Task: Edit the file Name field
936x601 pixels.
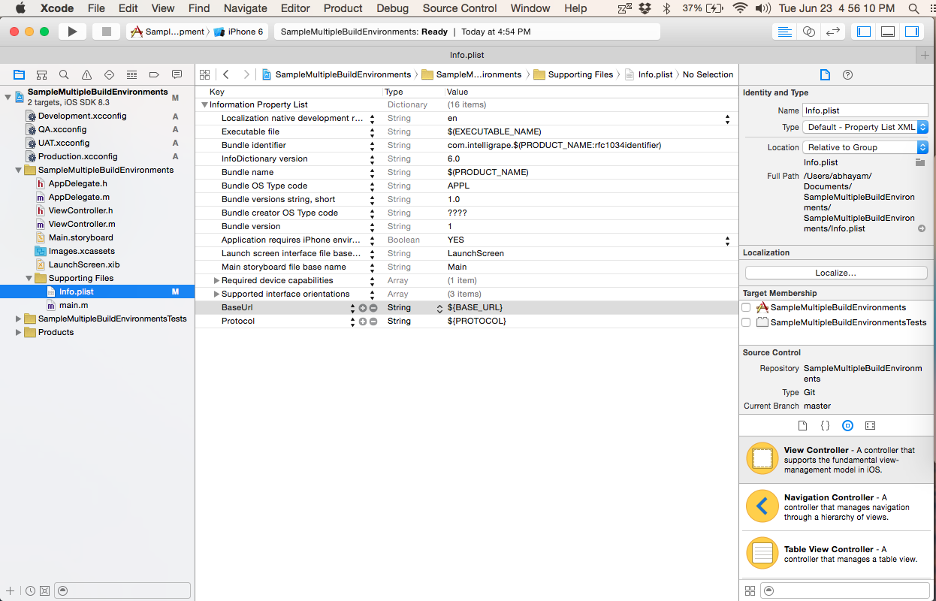Action: (x=865, y=110)
